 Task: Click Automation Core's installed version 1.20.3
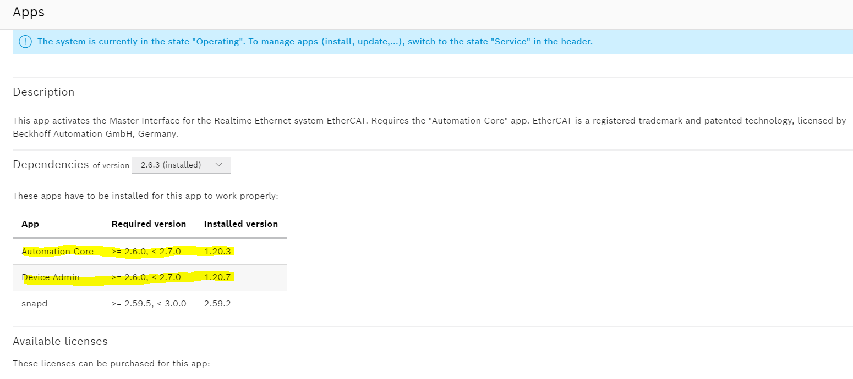click(x=218, y=252)
